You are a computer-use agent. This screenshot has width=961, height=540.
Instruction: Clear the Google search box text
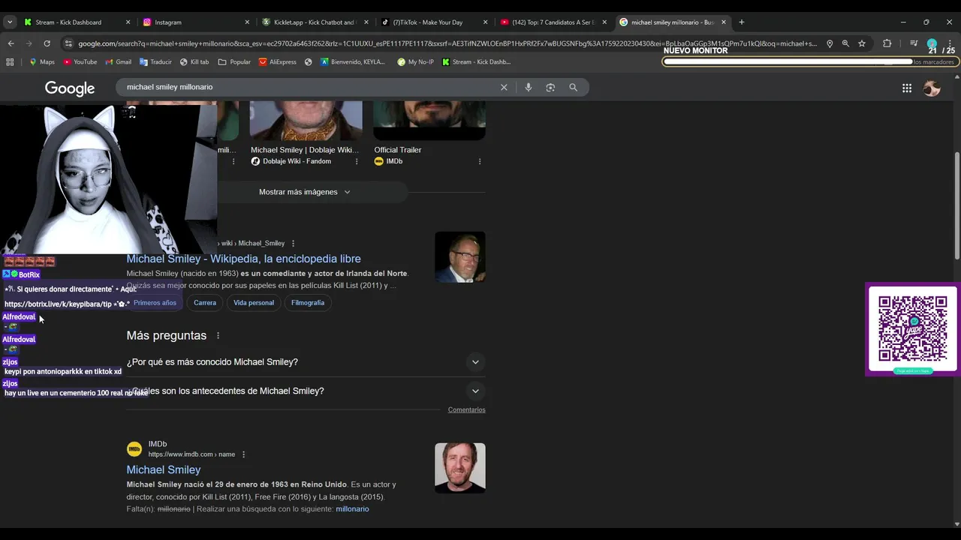coord(504,87)
